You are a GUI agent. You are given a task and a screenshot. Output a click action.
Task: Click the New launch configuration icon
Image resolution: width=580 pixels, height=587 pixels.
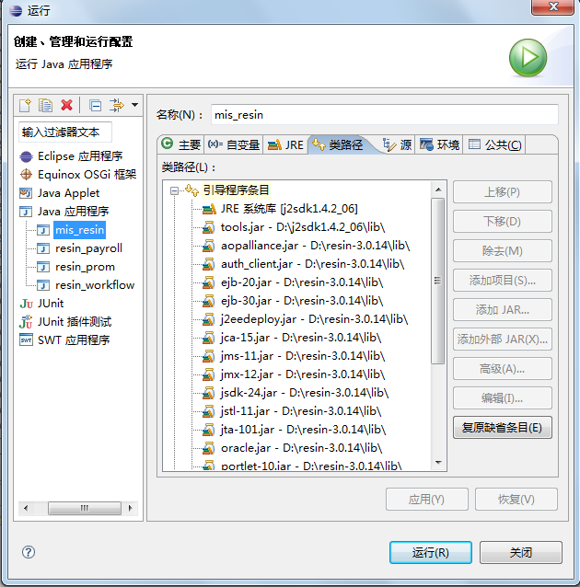(x=26, y=105)
